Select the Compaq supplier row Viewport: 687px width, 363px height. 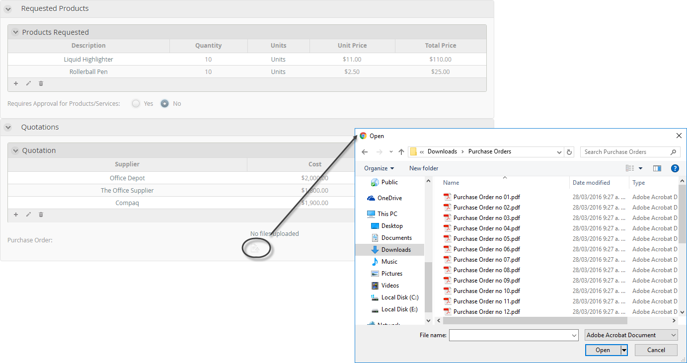point(181,203)
